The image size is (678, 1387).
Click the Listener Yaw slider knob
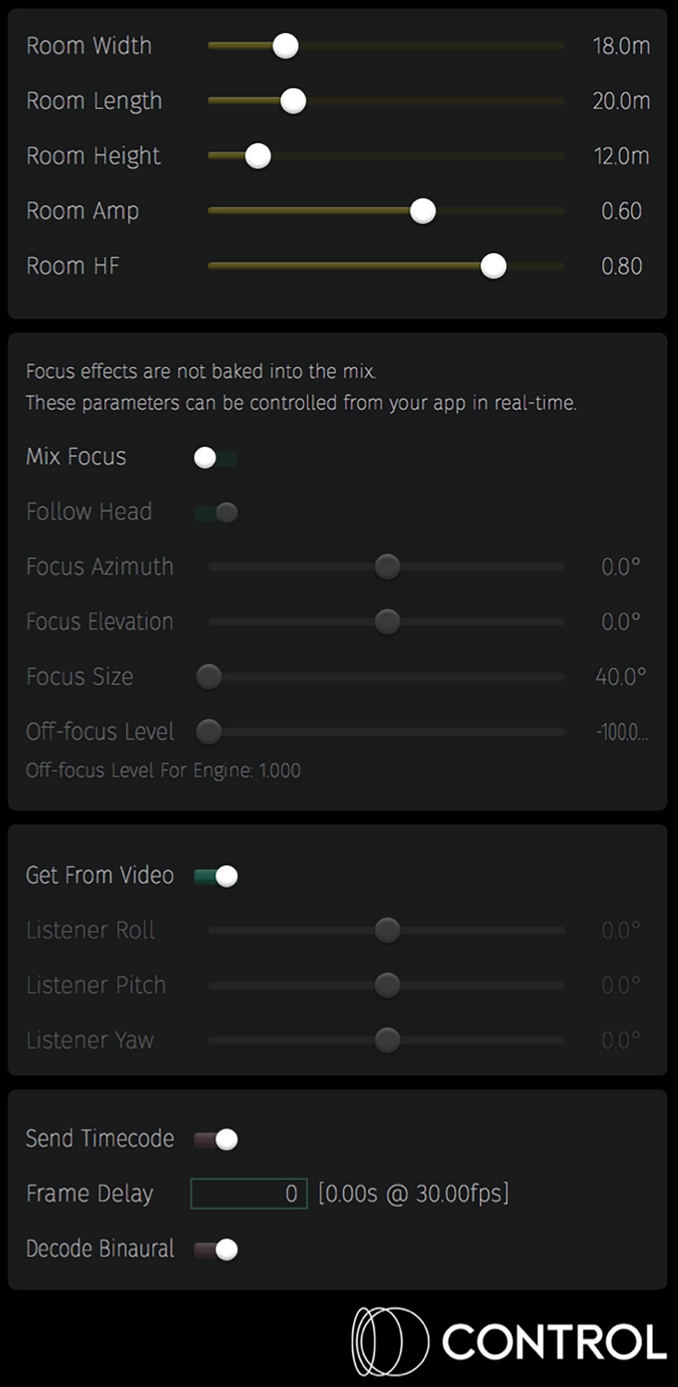(x=387, y=1040)
